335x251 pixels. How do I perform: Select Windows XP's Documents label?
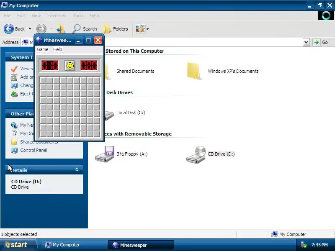(x=233, y=71)
